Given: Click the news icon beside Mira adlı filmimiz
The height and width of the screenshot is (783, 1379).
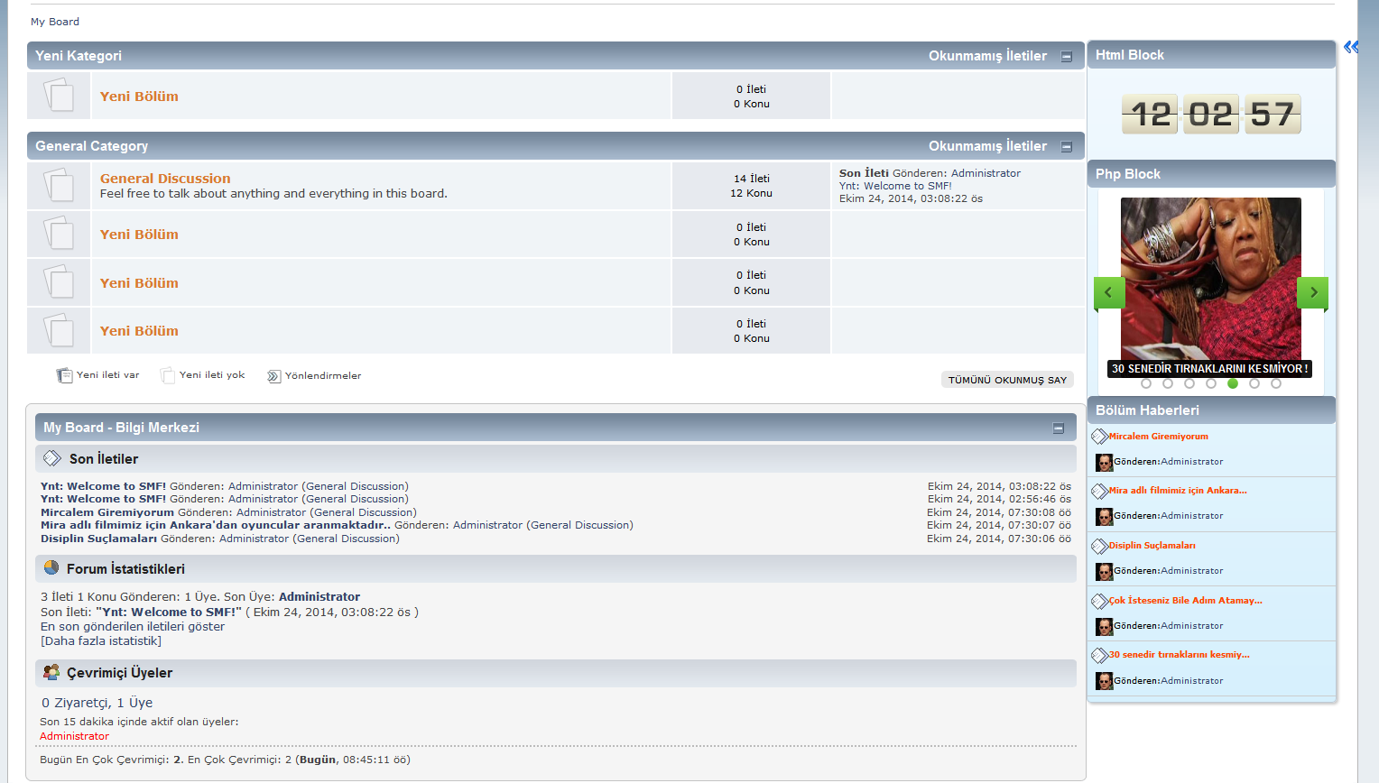Looking at the screenshot, I should coord(1099,492).
